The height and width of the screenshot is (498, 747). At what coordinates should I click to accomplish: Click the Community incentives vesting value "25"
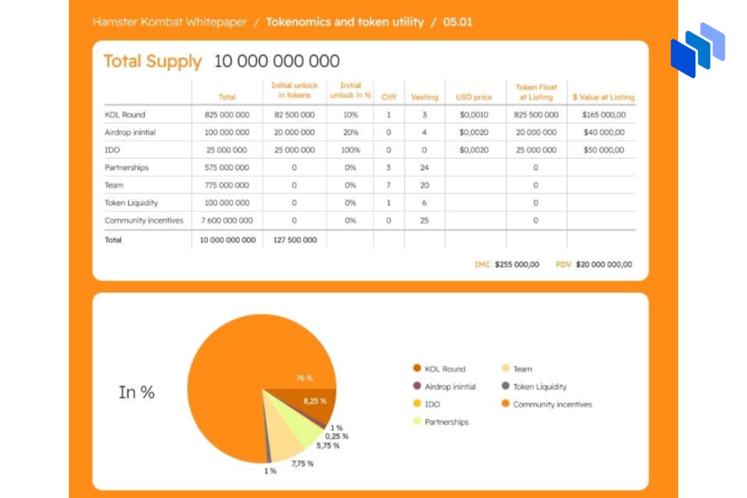pyautogui.click(x=424, y=220)
